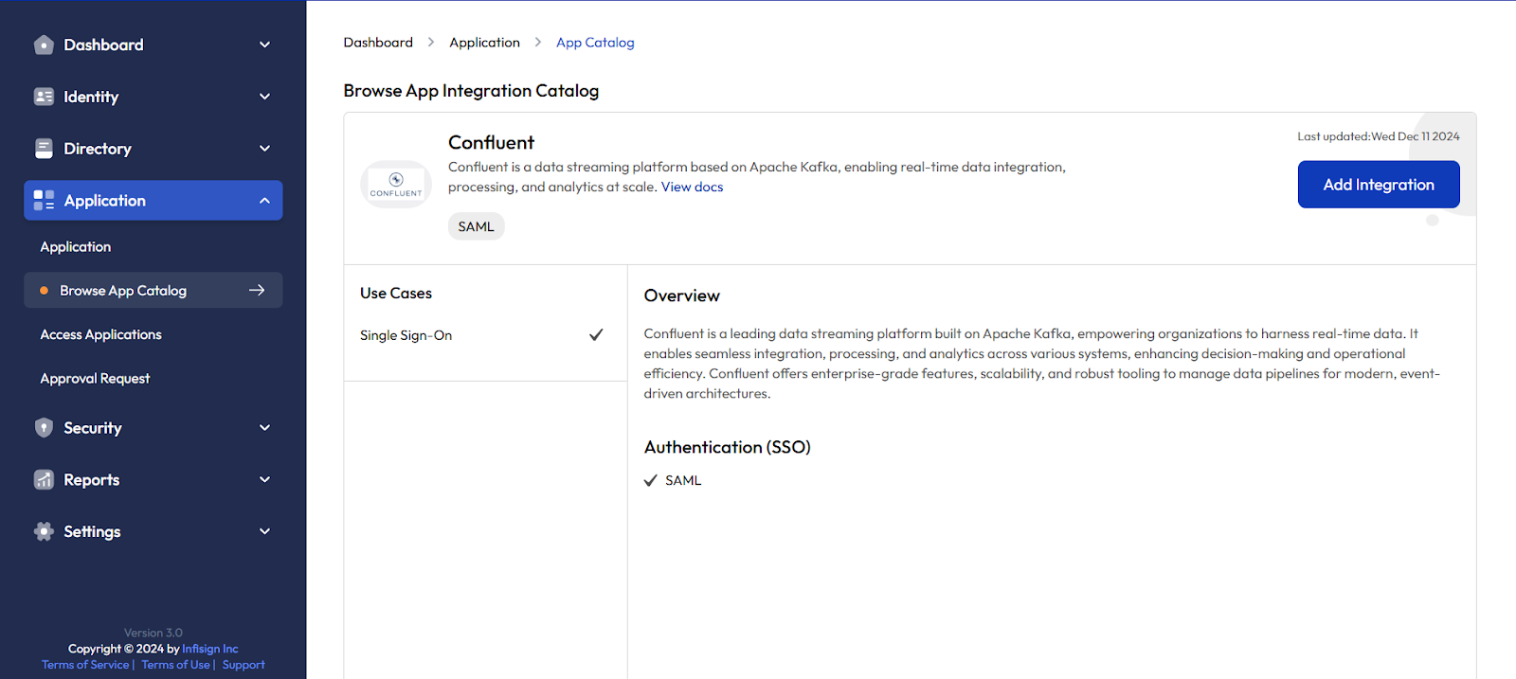Click the breadcrumb chevron after Dashboard

pyautogui.click(x=431, y=42)
